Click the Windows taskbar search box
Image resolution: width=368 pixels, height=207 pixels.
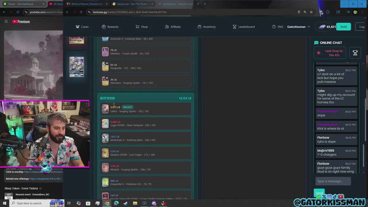click(x=37, y=203)
